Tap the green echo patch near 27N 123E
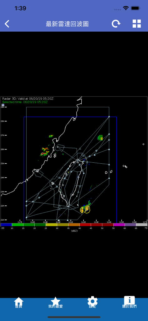 [x=100, y=138]
